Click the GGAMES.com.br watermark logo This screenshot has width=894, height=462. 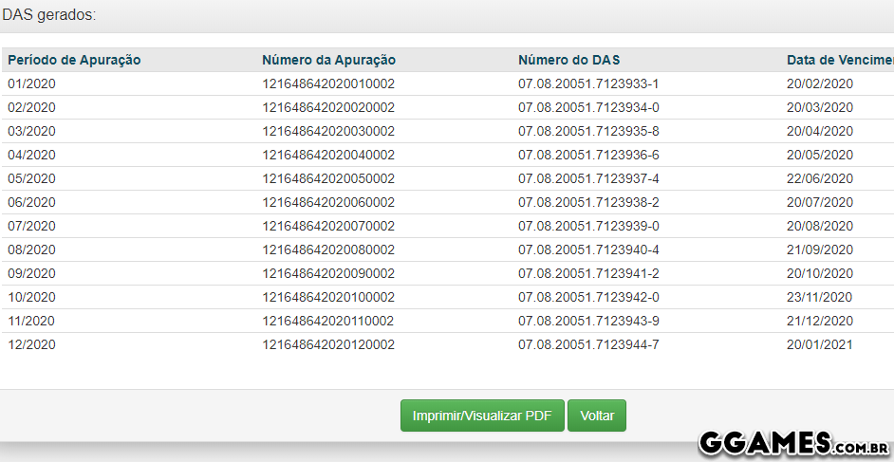coord(793,442)
